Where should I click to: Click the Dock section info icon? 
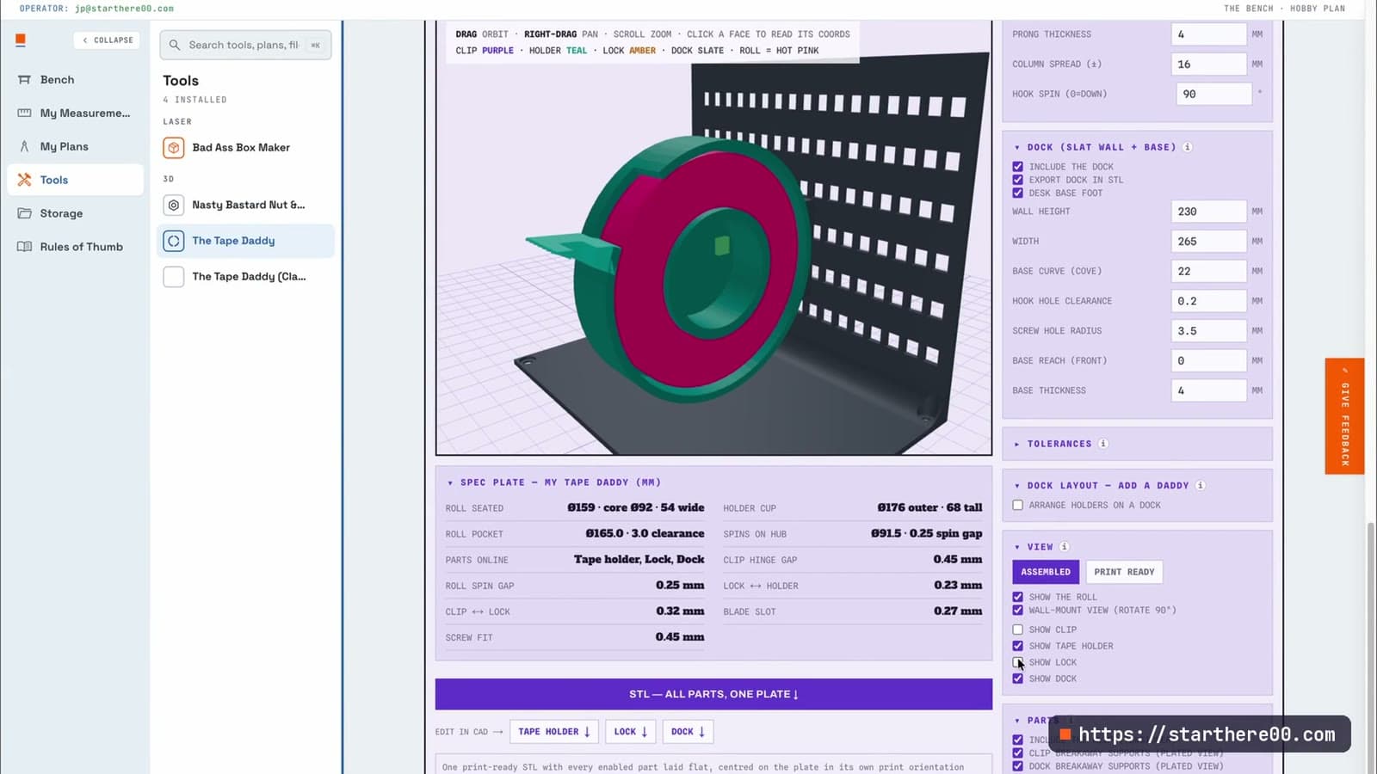point(1188,147)
